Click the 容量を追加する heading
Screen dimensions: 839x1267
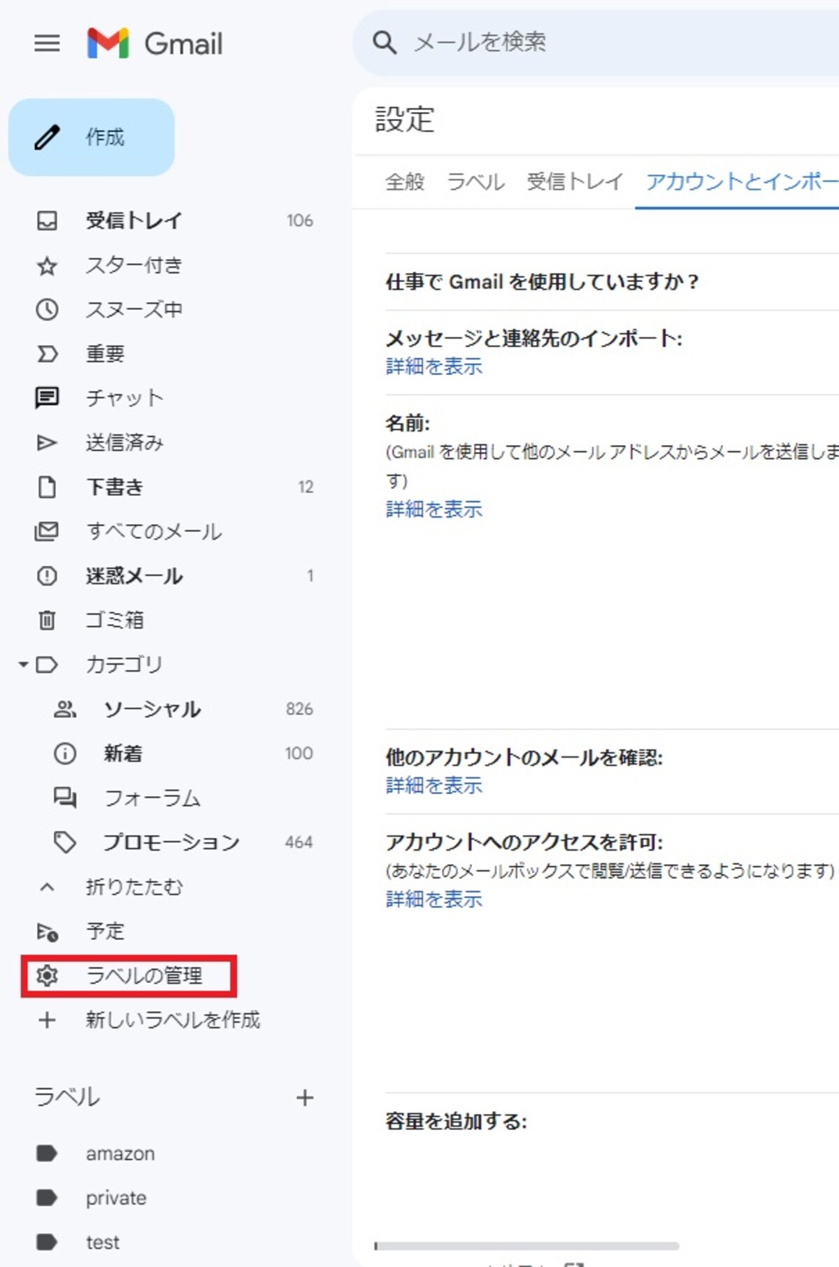457,1121
